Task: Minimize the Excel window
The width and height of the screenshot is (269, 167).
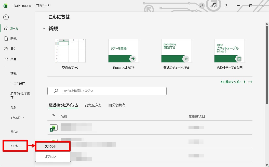Action: pos(238,6)
